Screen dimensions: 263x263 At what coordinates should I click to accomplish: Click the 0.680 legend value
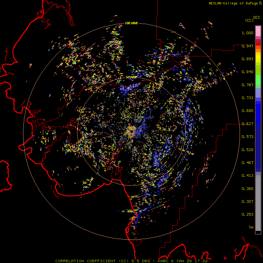[x=248, y=111]
